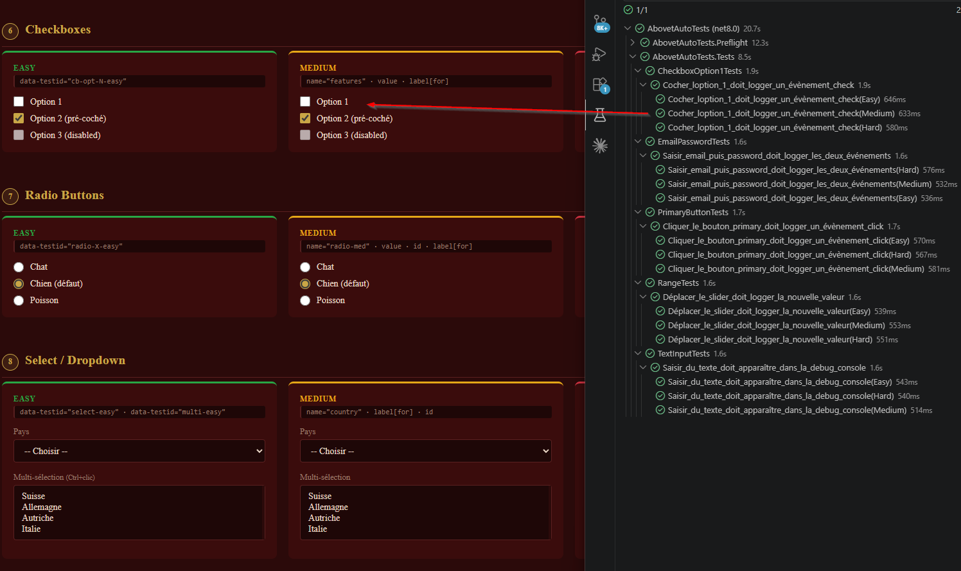
Task: Select the Chat radio in Easy card
Action: pos(19,267)
